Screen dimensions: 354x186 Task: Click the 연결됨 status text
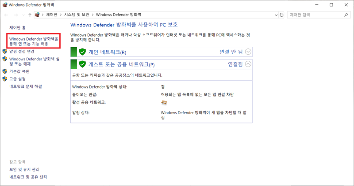pyautogui.click(x=235, y=64)
